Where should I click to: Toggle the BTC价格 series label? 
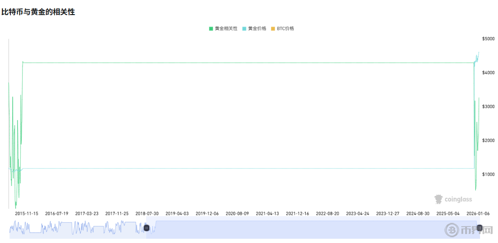point(285,29)
